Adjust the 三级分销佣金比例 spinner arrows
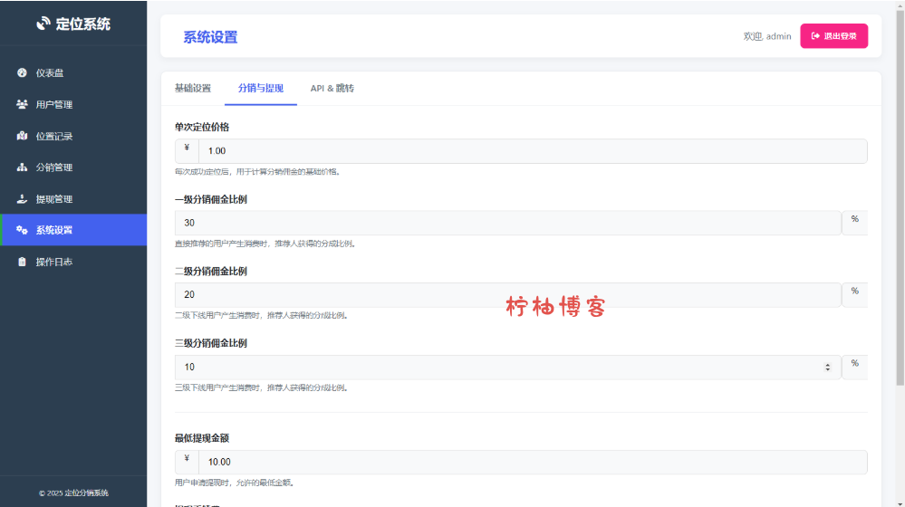Screen dimensions: 905x507 click(x=827, y=367)
